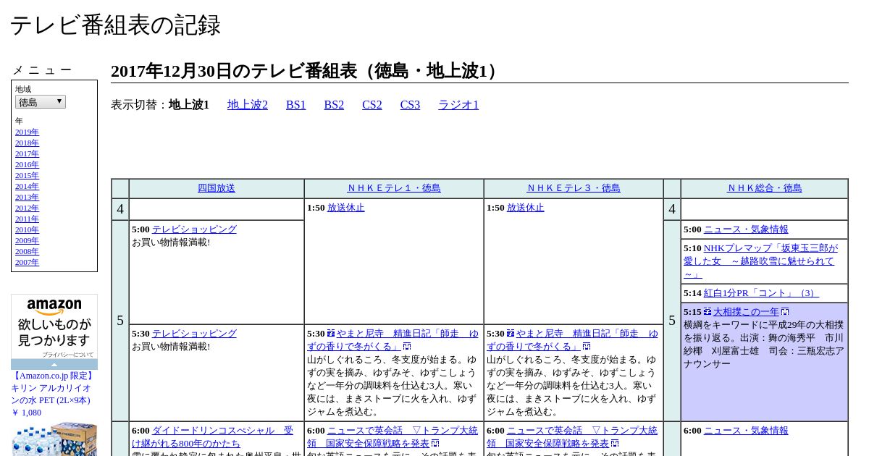Screen dimensions: 869x456
Task: Open the 2019年 archive link
Action: 27,132
